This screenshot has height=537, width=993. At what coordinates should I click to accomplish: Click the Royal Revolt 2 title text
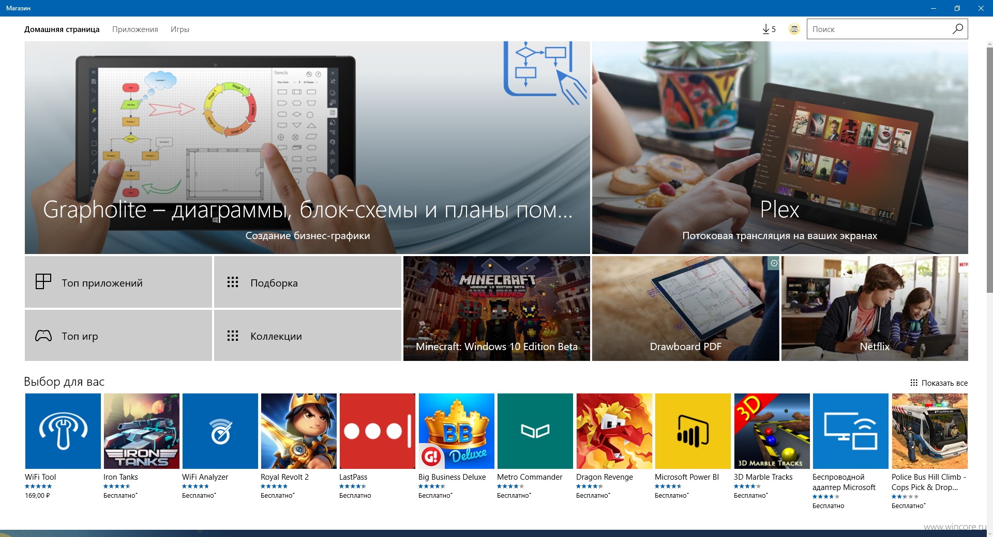(x=284, y=477)
